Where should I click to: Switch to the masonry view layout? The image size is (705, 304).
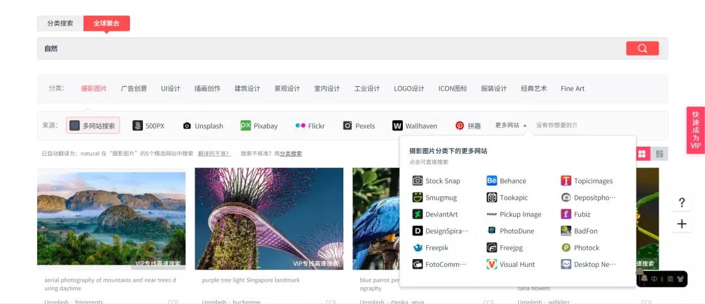[659, 154]
